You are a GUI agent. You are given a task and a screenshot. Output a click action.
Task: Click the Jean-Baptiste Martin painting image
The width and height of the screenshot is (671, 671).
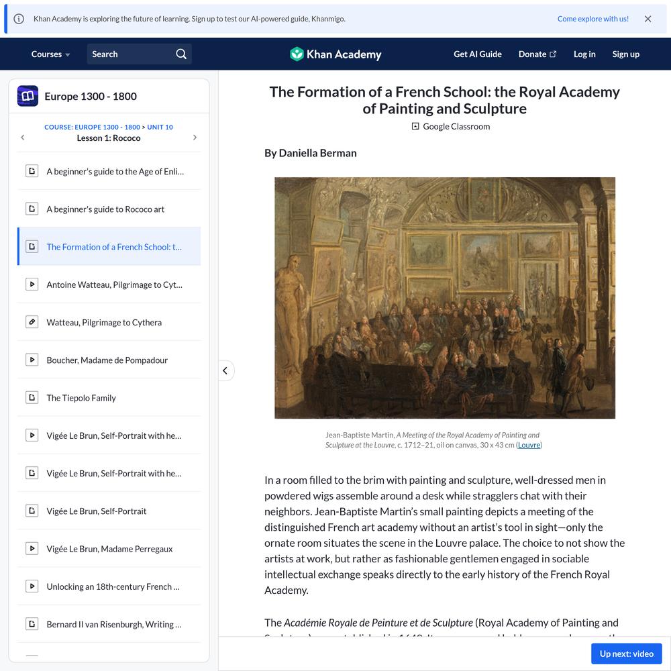tap(445, 298)
